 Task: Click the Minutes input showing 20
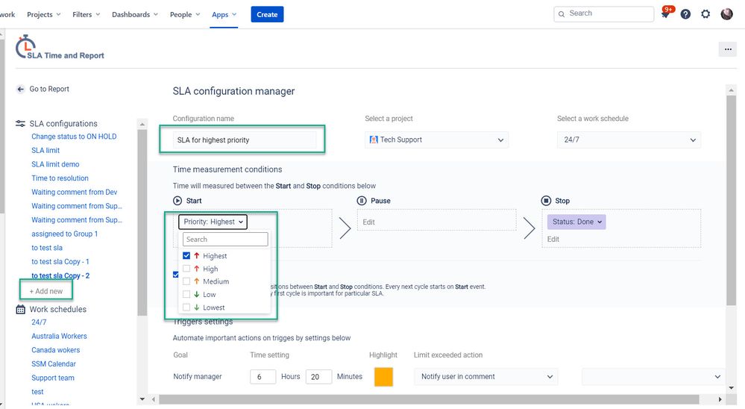click(318, 377)
